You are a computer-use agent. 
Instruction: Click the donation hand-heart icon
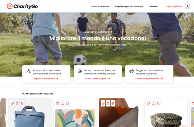point(80,71)
